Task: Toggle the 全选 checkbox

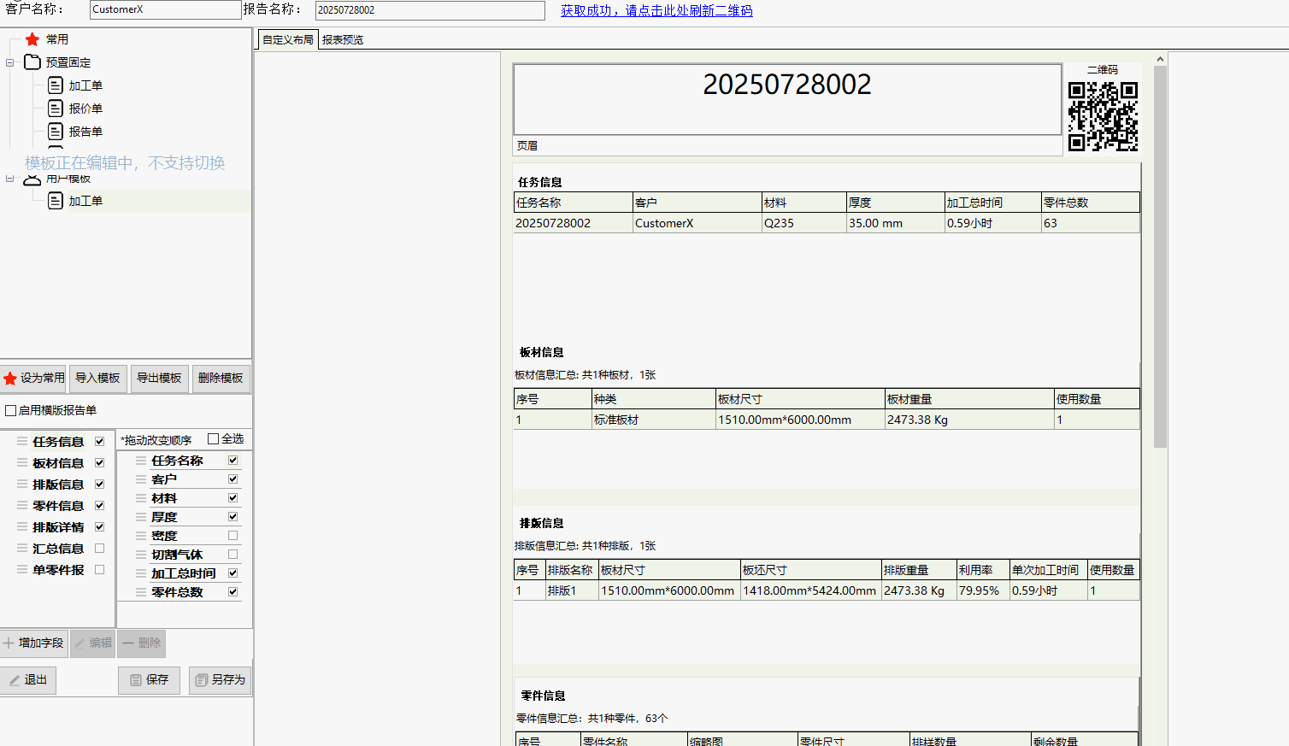Action: 214,439
